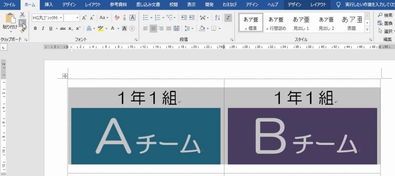Screen dimensions: 395x176
Task: Click the Cut scissors icon
Action: click(22, 15)
